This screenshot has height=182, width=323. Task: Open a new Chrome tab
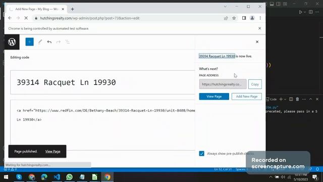tap(72, 9)
